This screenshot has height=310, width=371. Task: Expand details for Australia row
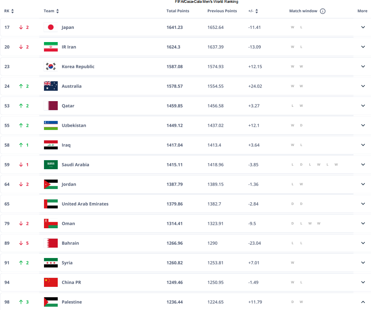(363, 86)
